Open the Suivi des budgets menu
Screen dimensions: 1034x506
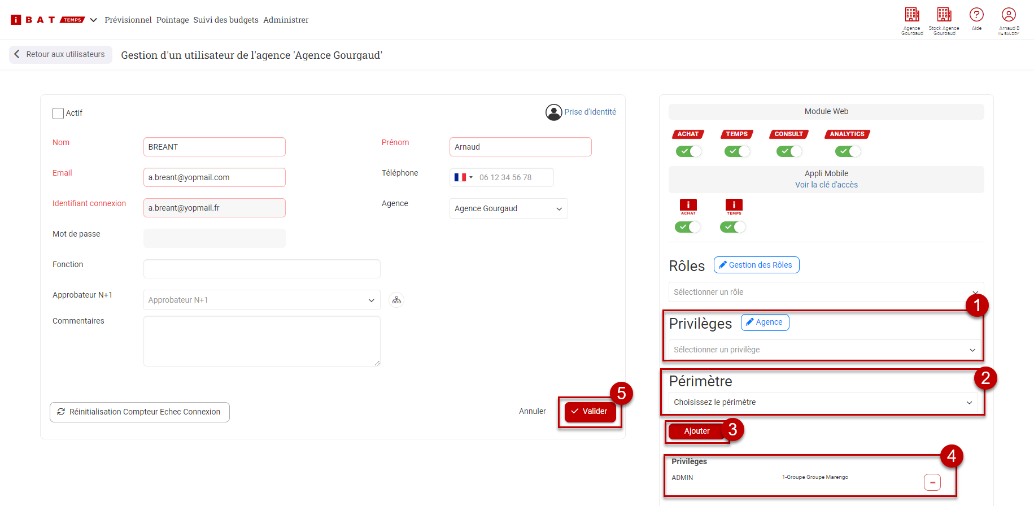click(225, 20)
